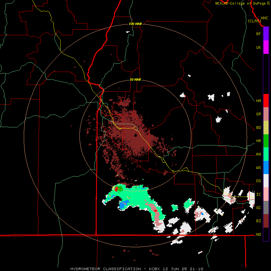Pick the HR dark green legend swatch
This screenshot has width=271, height=271.
click(x=266, y=141)
